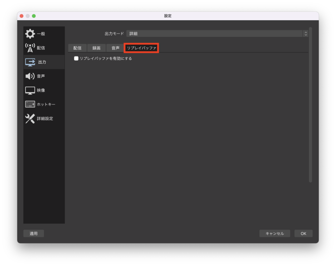The image size is (336, 266).
Task: Open 詳細設定 via wrench tools icon
Action: click(30, 119)
